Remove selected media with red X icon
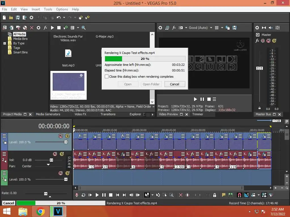 click(x=32, y=28)
